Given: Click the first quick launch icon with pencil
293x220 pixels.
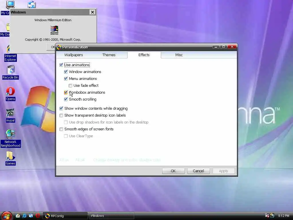Looking at the screenshot, I should (x=18, y=216).
